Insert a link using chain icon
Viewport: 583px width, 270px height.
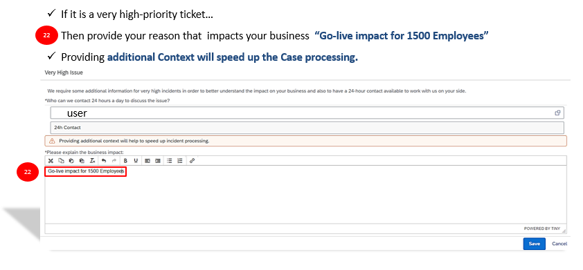pyautogui.click(x=192, y=161)
